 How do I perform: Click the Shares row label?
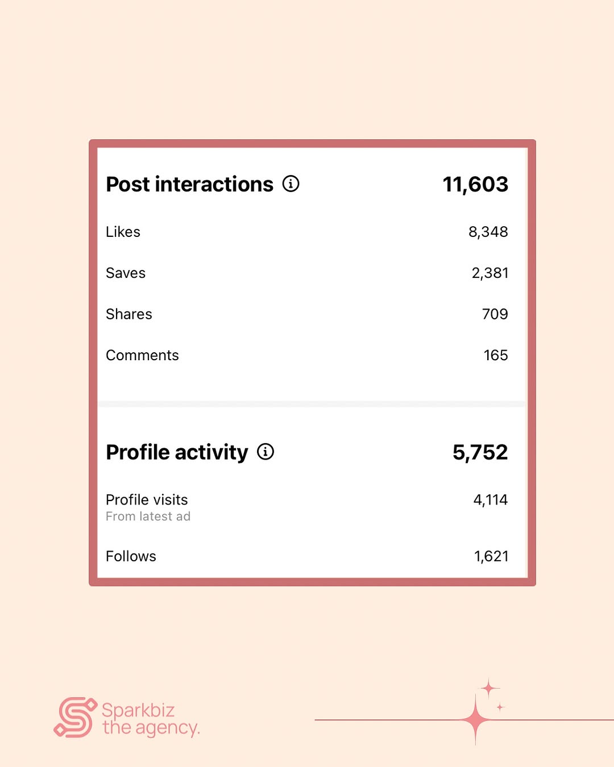[x=129, y=314]
